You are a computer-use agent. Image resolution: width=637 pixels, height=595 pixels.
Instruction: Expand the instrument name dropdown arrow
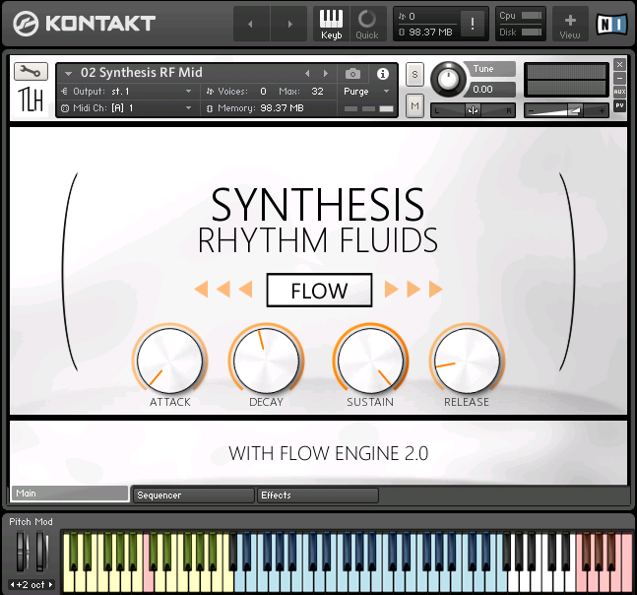click(x=69, y=74)
